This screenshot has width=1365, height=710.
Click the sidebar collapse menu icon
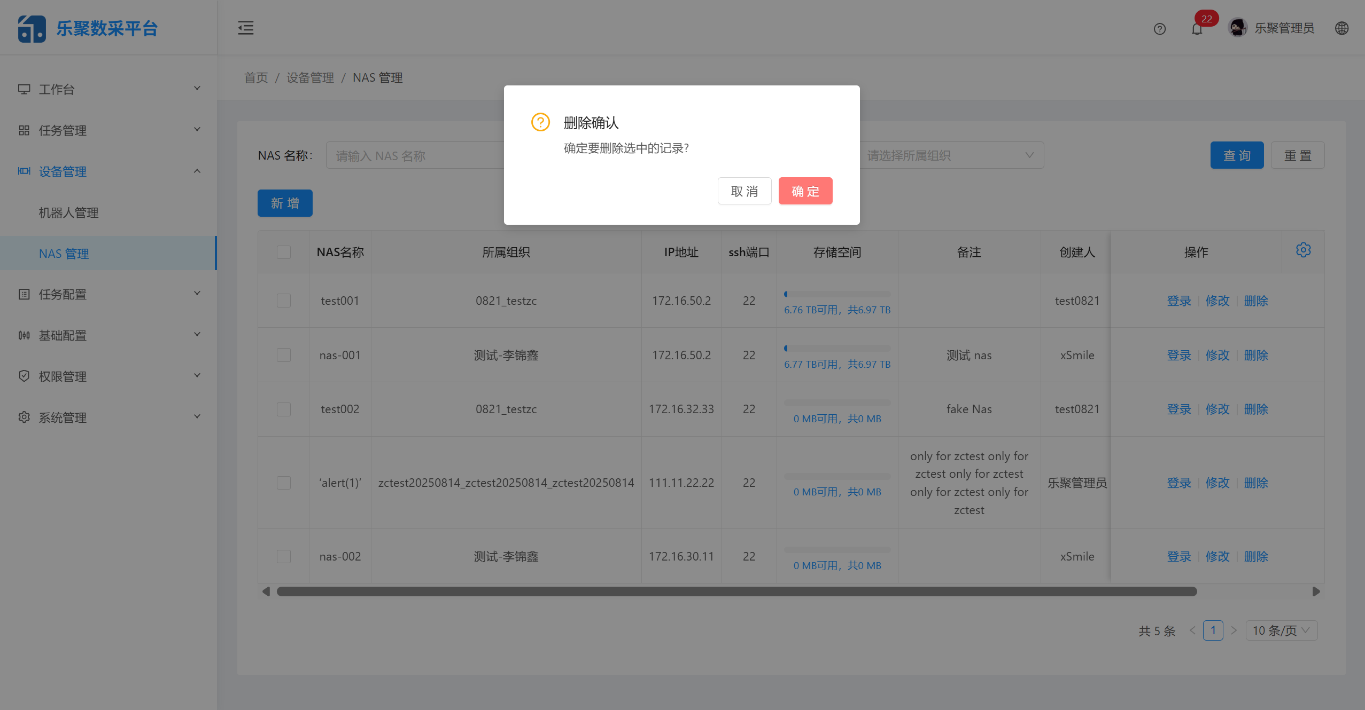pyautogui.click(x=246, y=28)
